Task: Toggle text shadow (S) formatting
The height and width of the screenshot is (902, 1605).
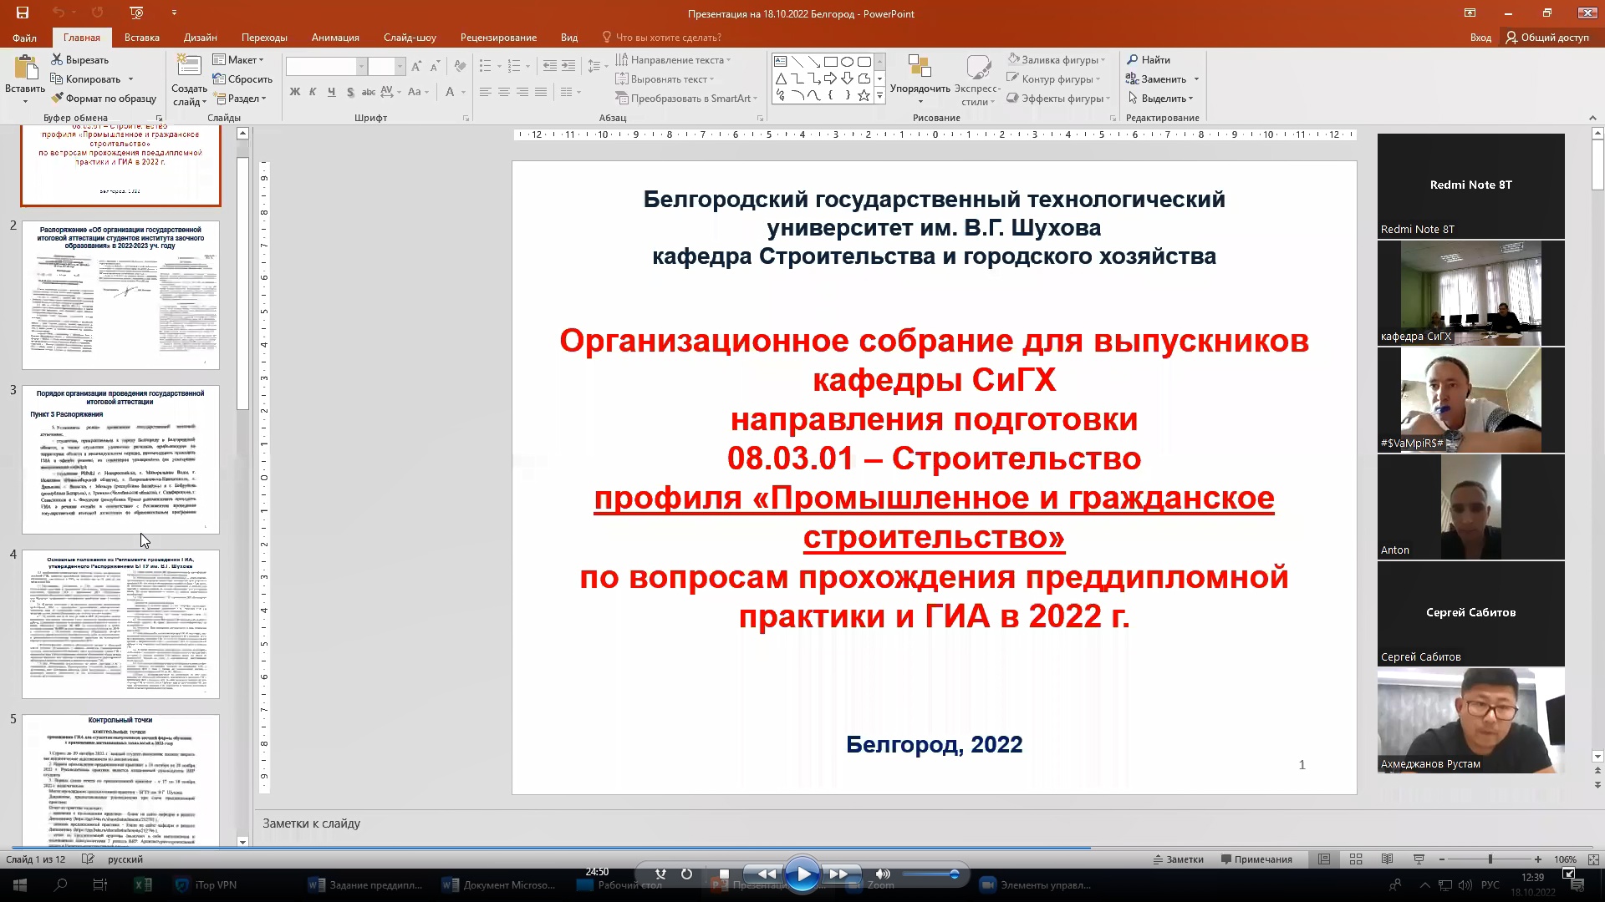Action: click(350, 92)
